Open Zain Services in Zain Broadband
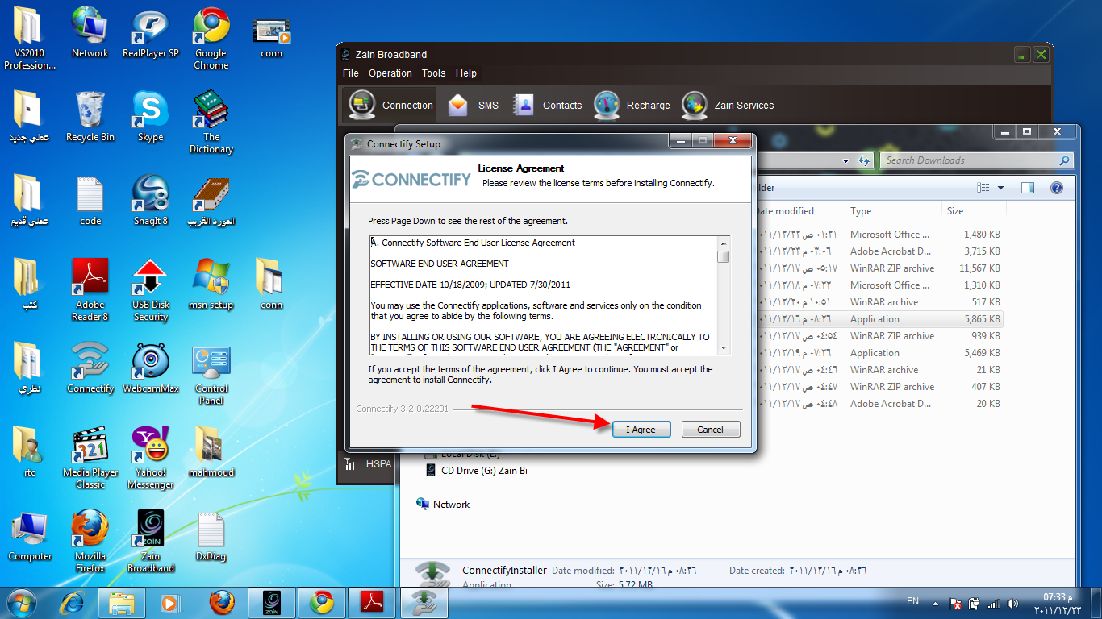1102x619 pixels. click(x=728, y=105)
